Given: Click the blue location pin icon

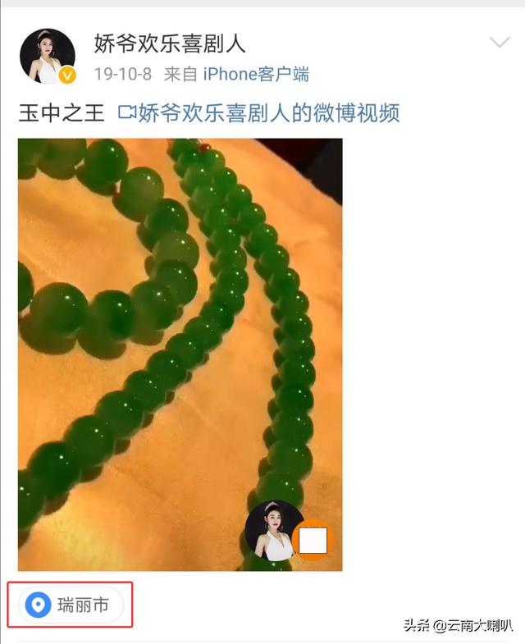Looking at the screenshot, I should click(x=38, y=605).
